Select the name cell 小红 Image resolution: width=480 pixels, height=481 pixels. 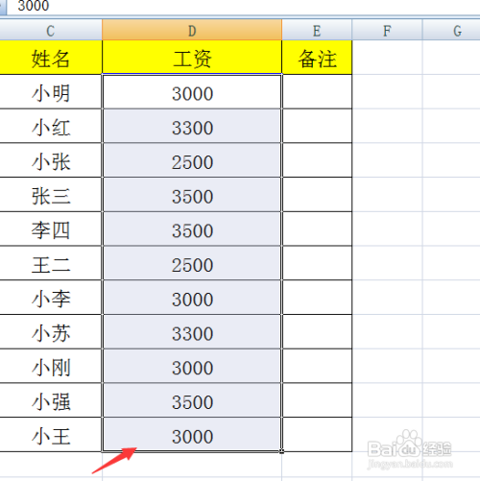51,126
